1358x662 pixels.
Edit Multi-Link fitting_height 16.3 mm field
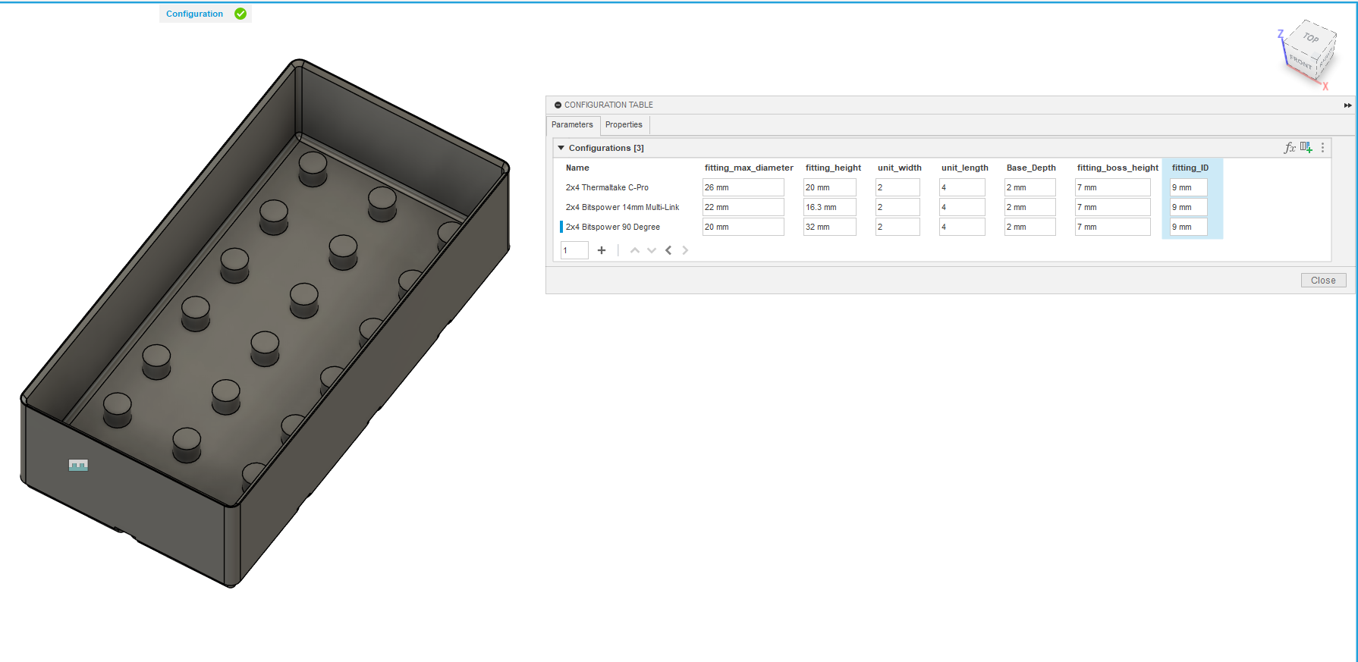click(830, 207)
